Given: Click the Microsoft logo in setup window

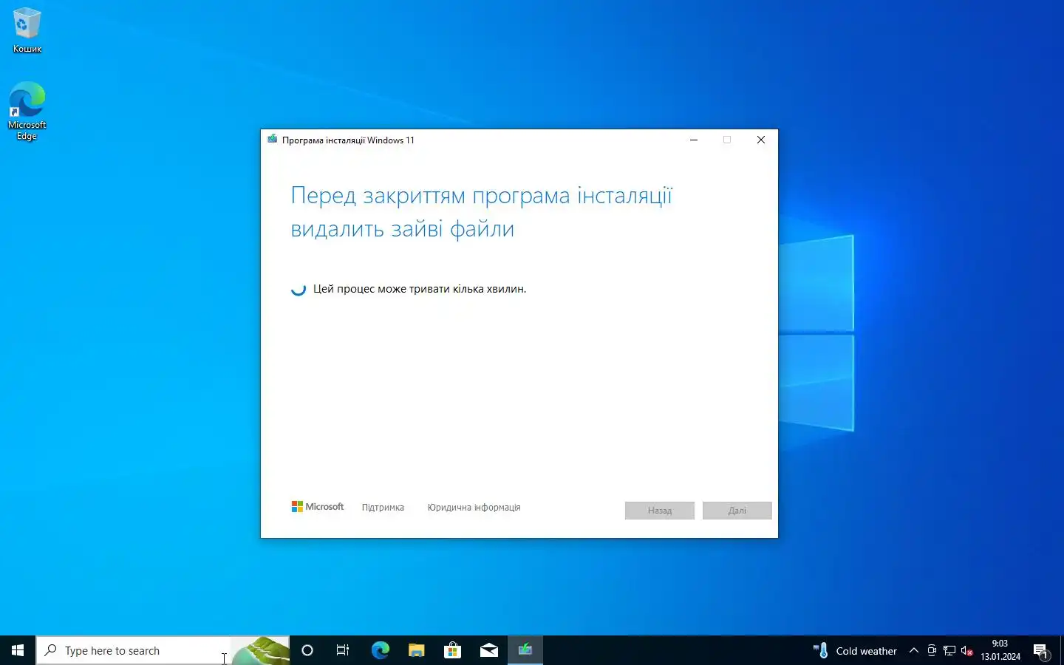Looking at the screenshot, I should (x=318, y=507).
